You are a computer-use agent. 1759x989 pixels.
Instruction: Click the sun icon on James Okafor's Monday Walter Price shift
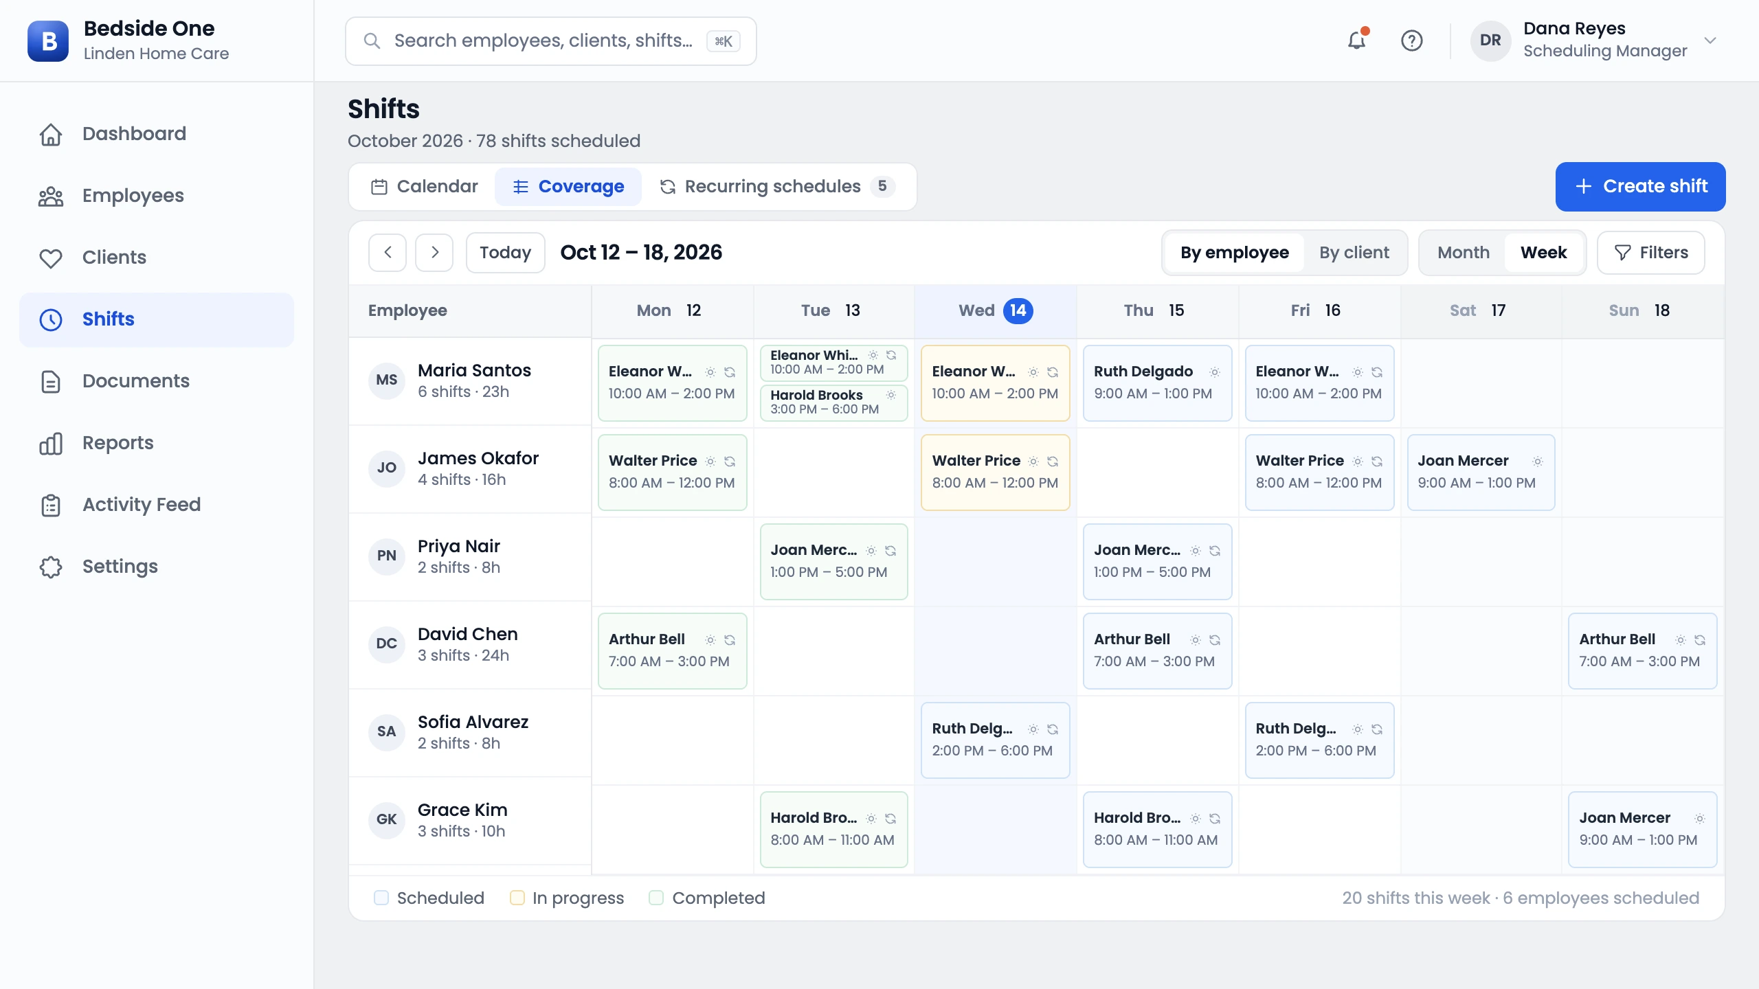click(710, 462)
